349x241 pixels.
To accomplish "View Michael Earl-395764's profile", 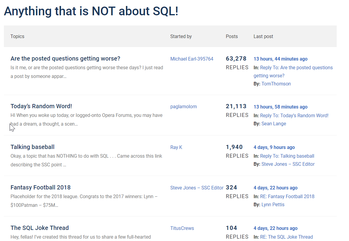I will click(x=192, y=59).
